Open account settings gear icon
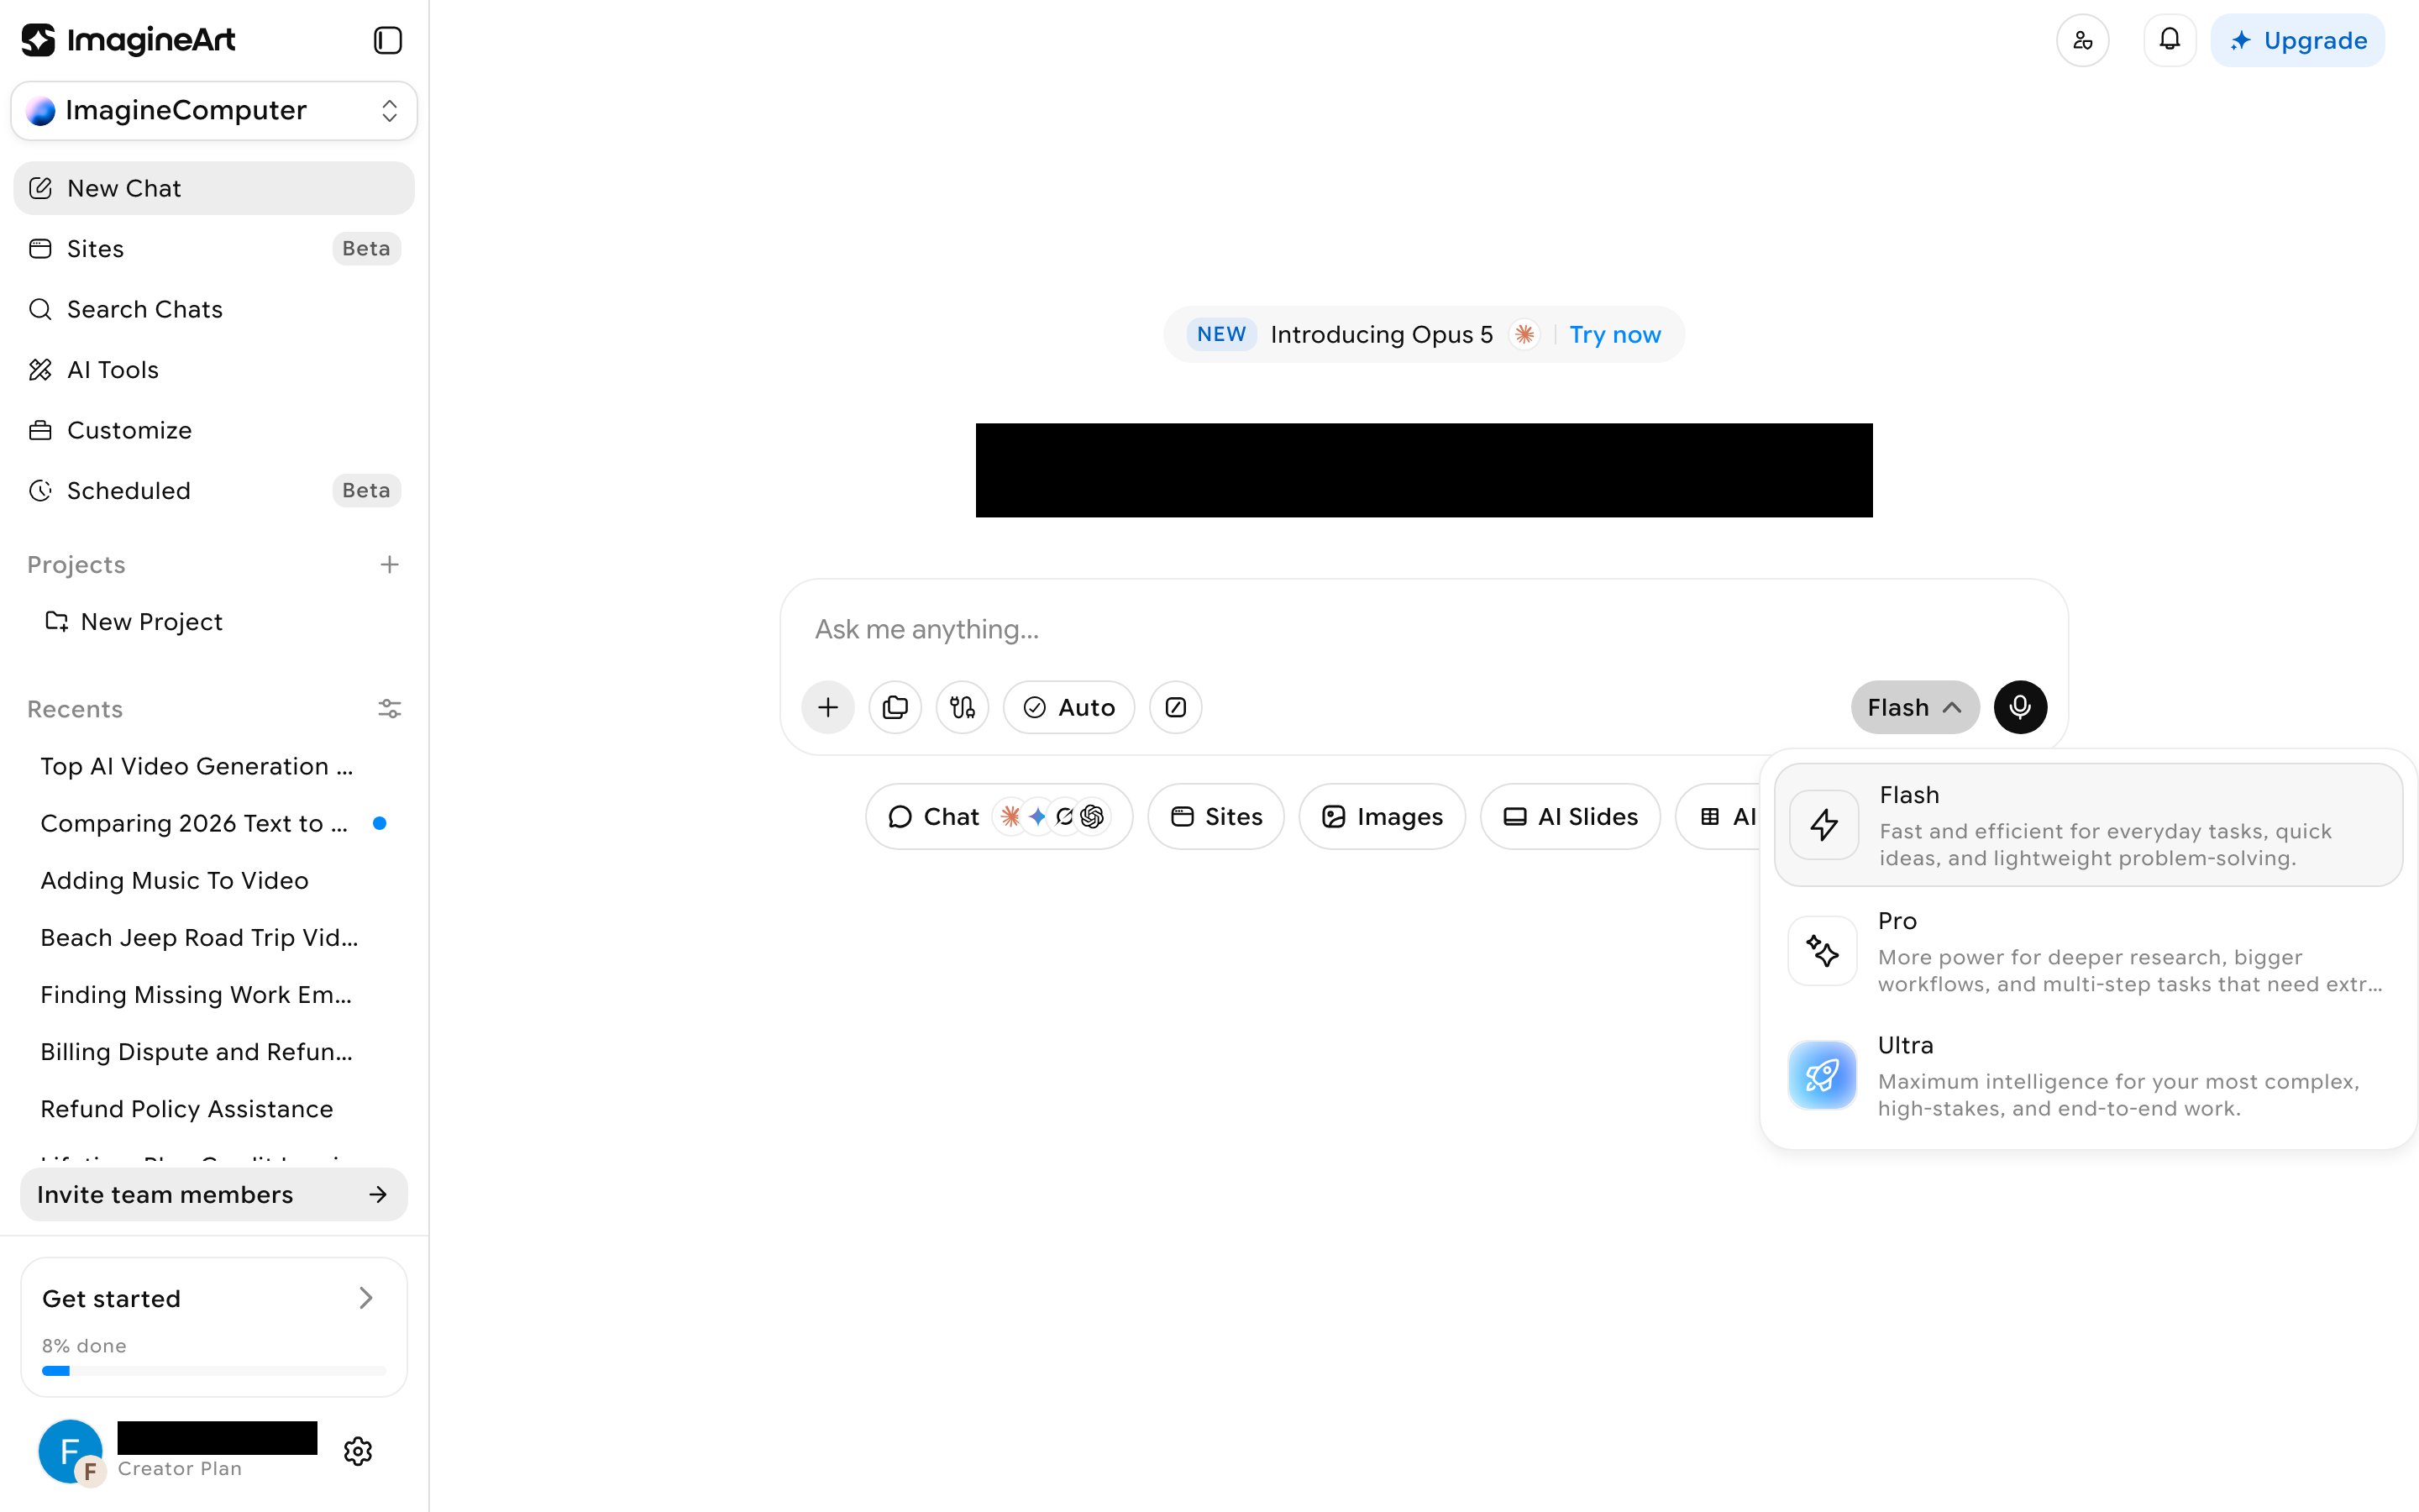The image size is (2419, 1512). tap(358, 1451)
